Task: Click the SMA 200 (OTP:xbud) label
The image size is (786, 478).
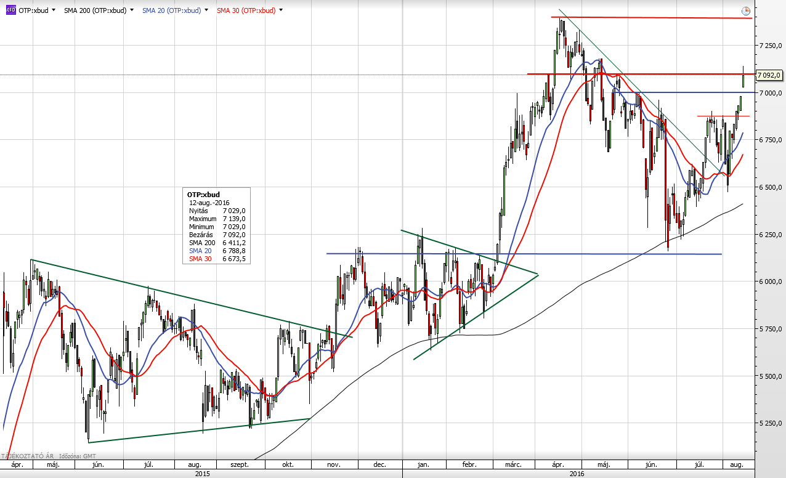Action: [x=95, y=10]
